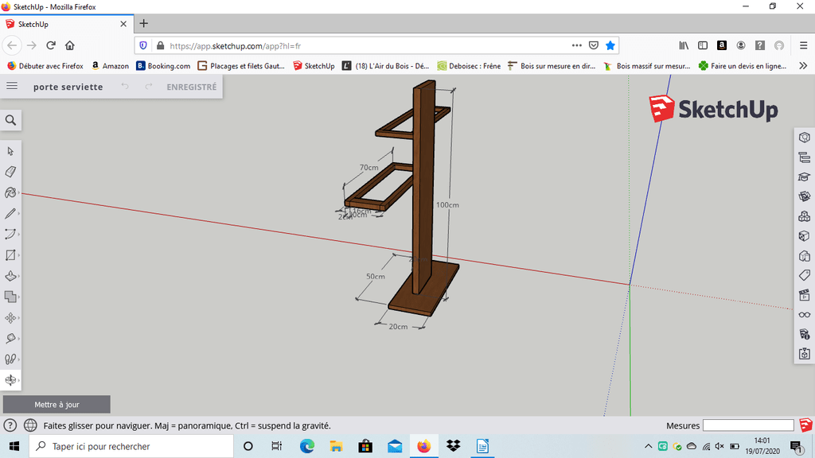Open the language globe icon

[30, 425]
